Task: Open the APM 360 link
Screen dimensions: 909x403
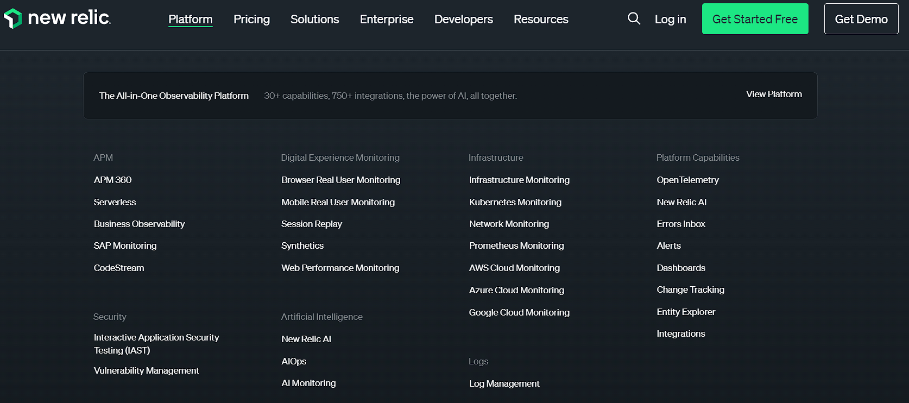Action: tap(112, 180)
